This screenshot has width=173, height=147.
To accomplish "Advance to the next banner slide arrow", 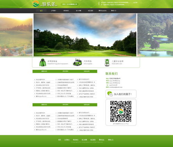I will click(x=133, y=35).
